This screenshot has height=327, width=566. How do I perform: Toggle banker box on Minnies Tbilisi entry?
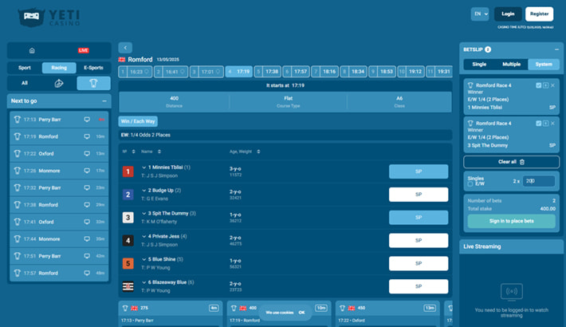[546, 85]
